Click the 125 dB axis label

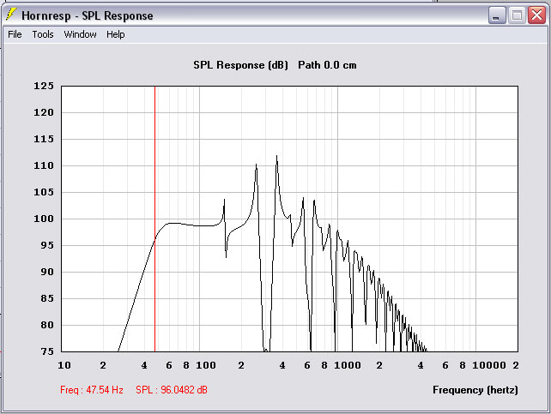(x=44, y=86)
